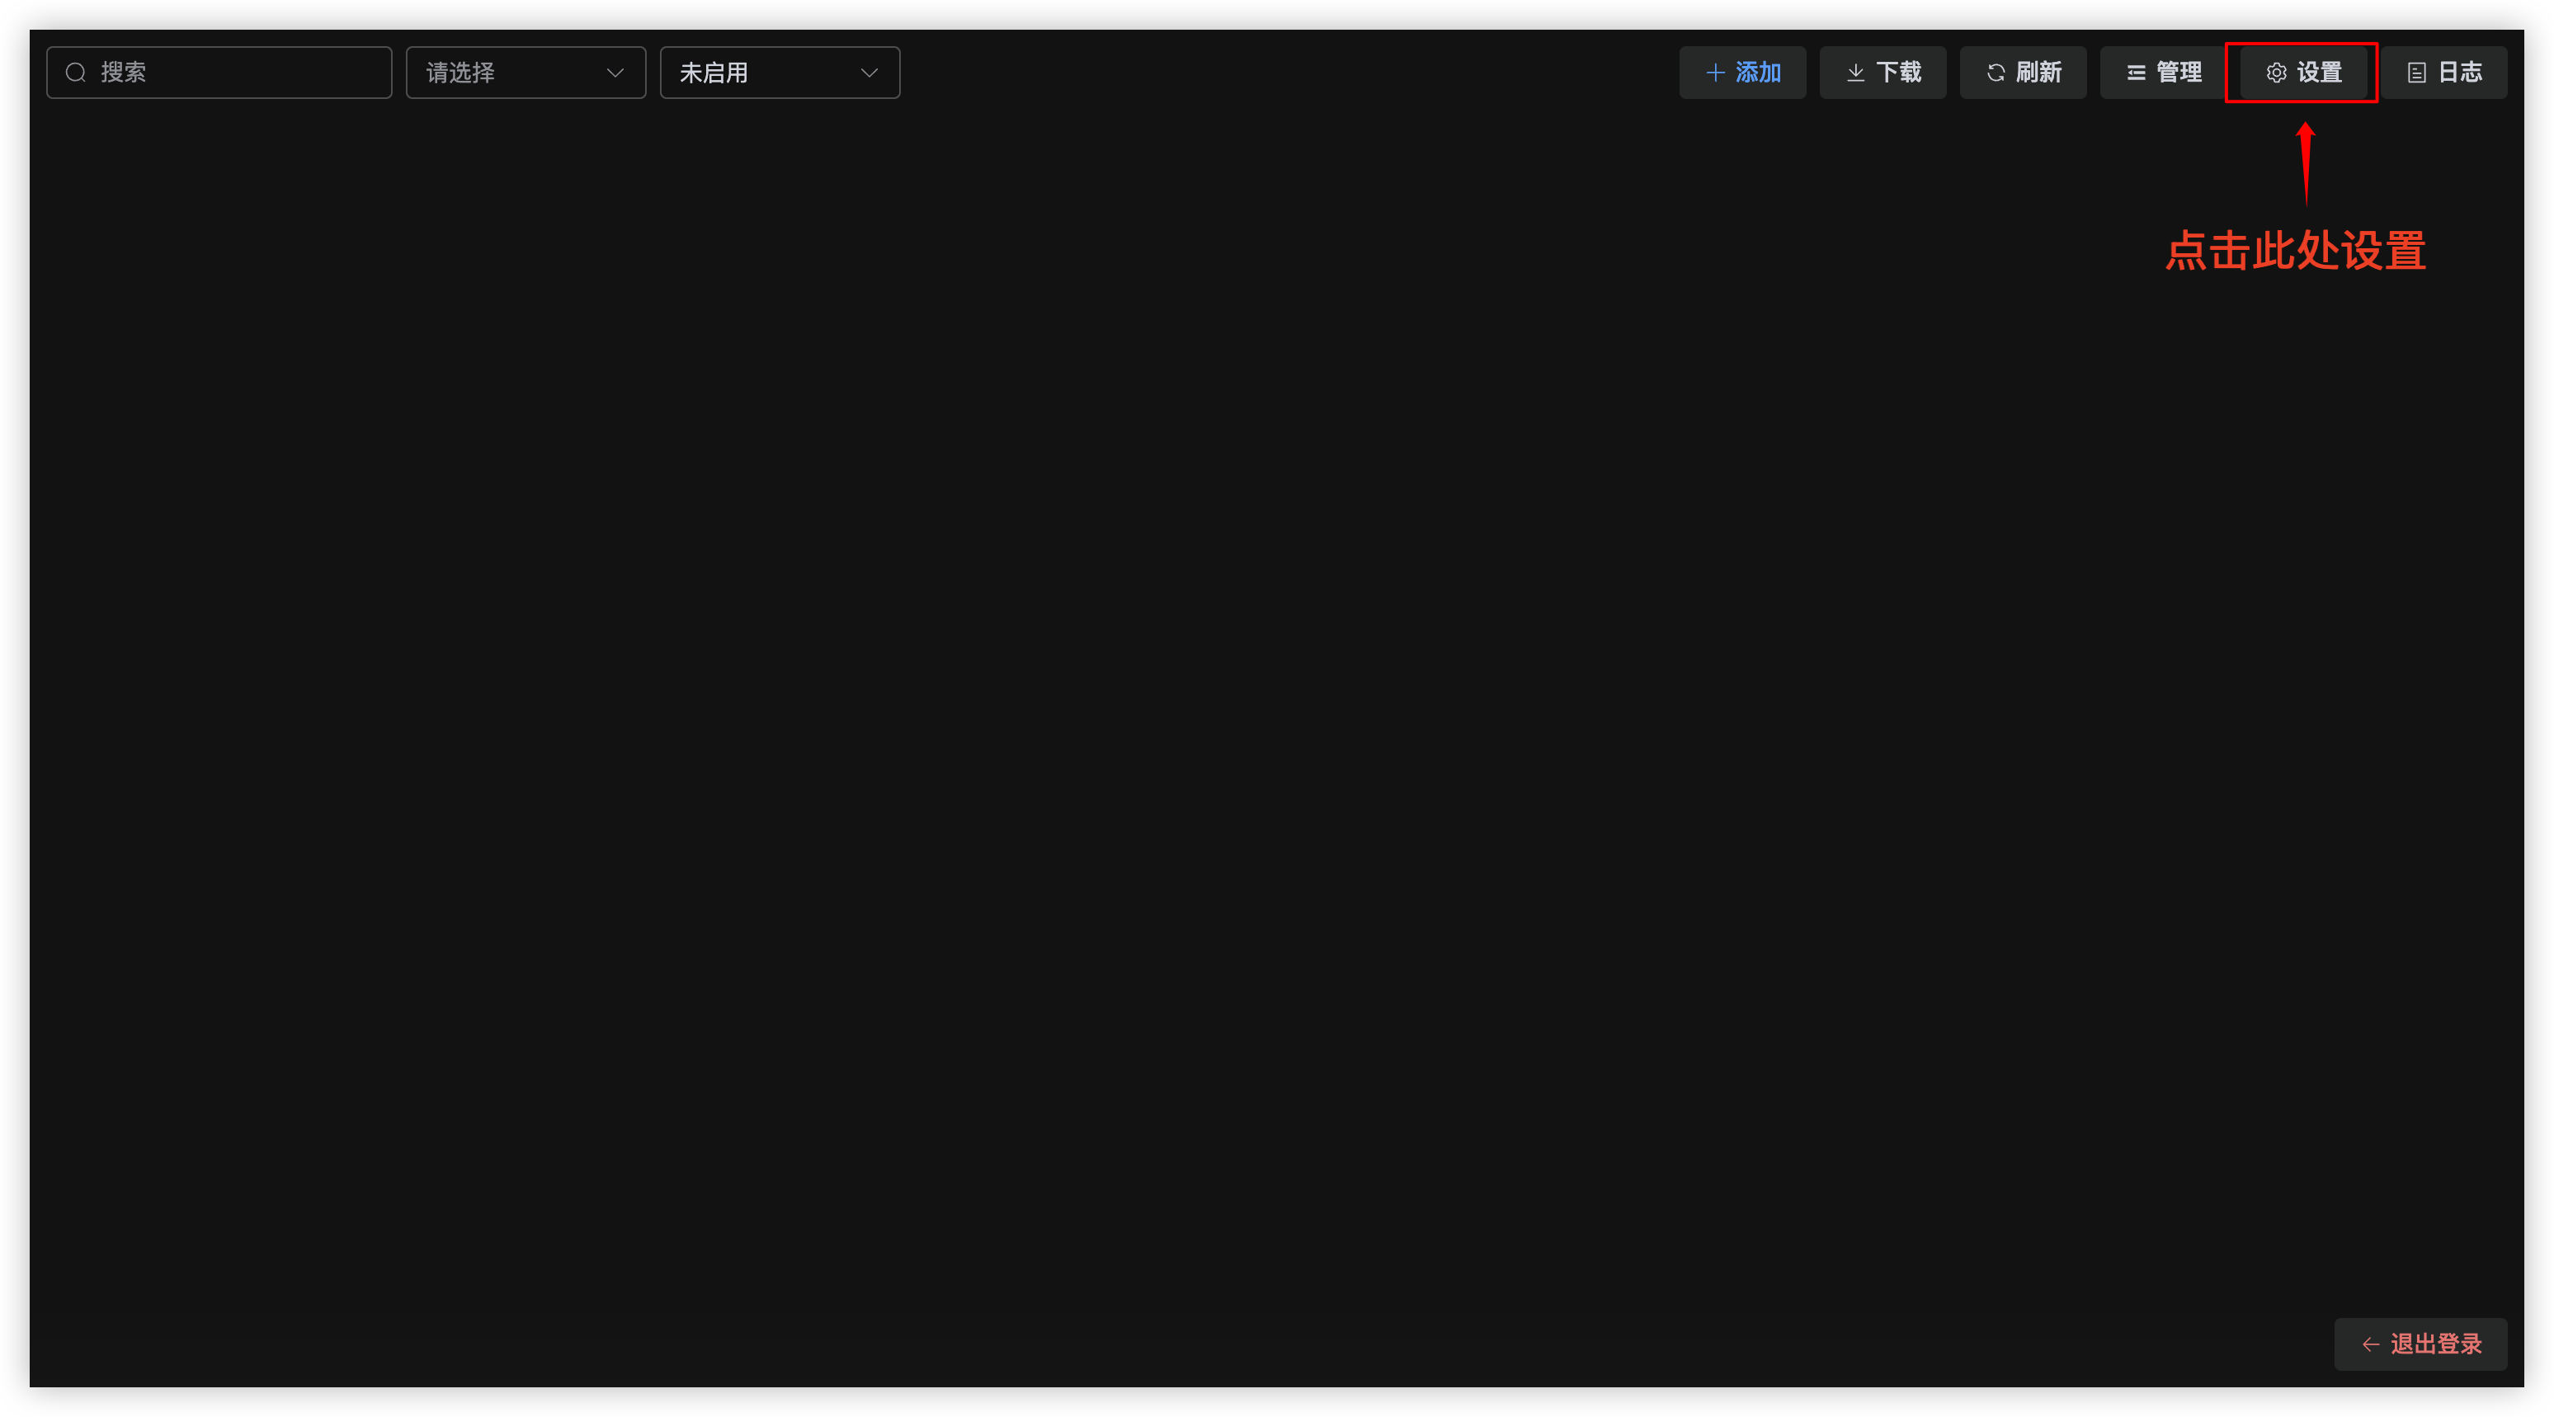
Task: Open the 日志 log button
Action: click(x=2444, y=73)
